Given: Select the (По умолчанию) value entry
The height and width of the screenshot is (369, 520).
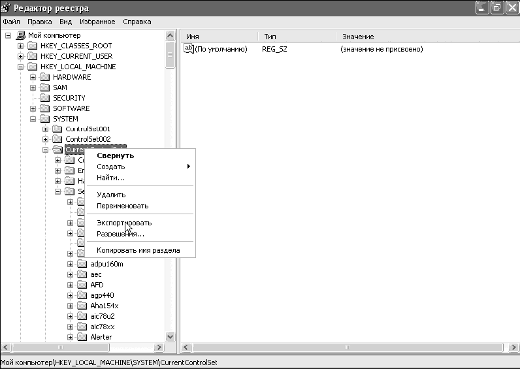Looking at the screenshot, I should [221, 49].
